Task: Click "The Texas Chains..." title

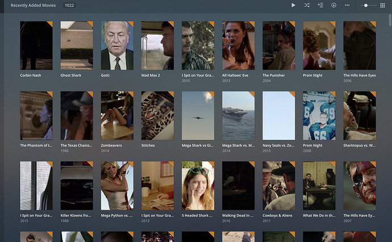Action: click(76, 145)
